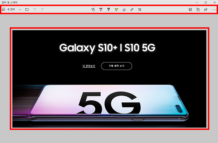Toggle touch writing mode
218x143 pixels.
coord(93,10)
